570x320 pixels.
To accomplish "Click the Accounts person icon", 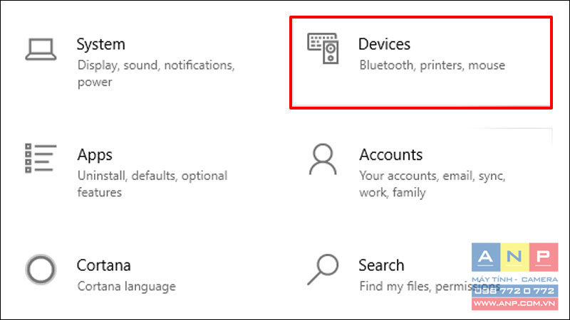I will pos(323,159).
